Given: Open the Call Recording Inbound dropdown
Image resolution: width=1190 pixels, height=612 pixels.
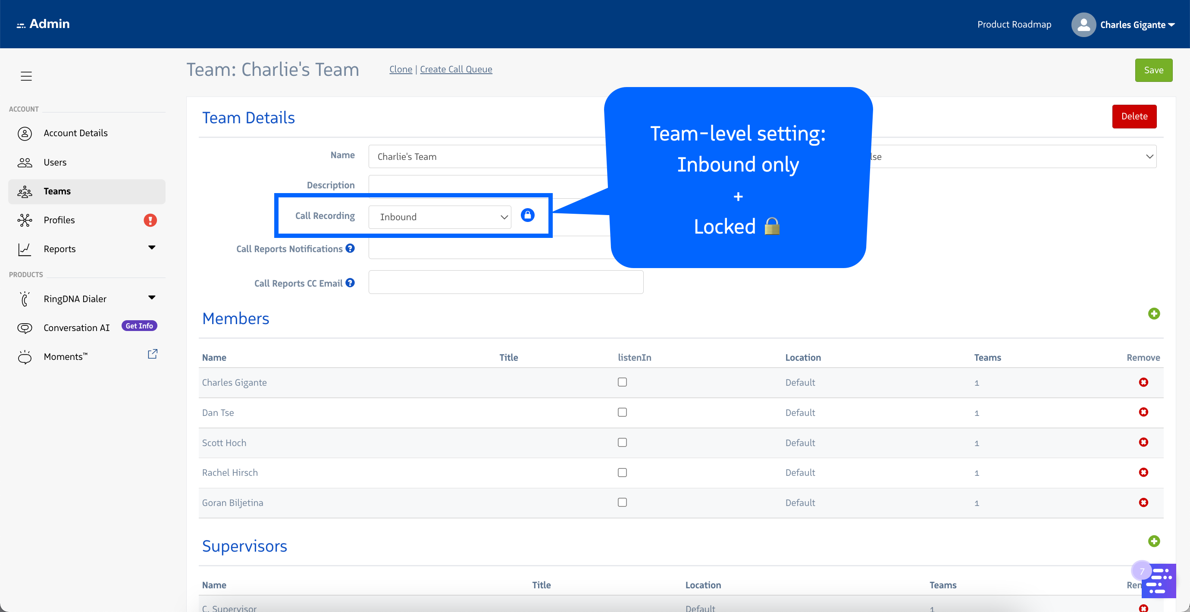Looking at the screenshot, I should tap(439, 217).
